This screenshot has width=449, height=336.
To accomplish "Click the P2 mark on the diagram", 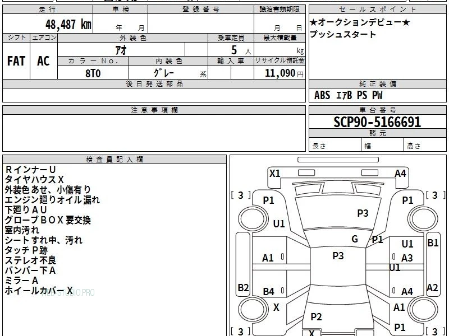I will [x=316, y=316].
